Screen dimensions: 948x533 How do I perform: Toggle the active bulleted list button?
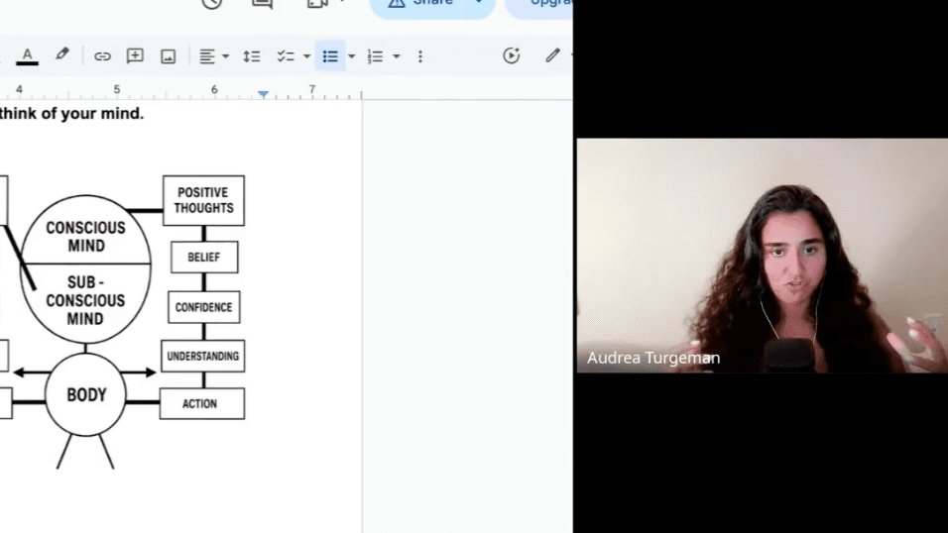(330, 56)
